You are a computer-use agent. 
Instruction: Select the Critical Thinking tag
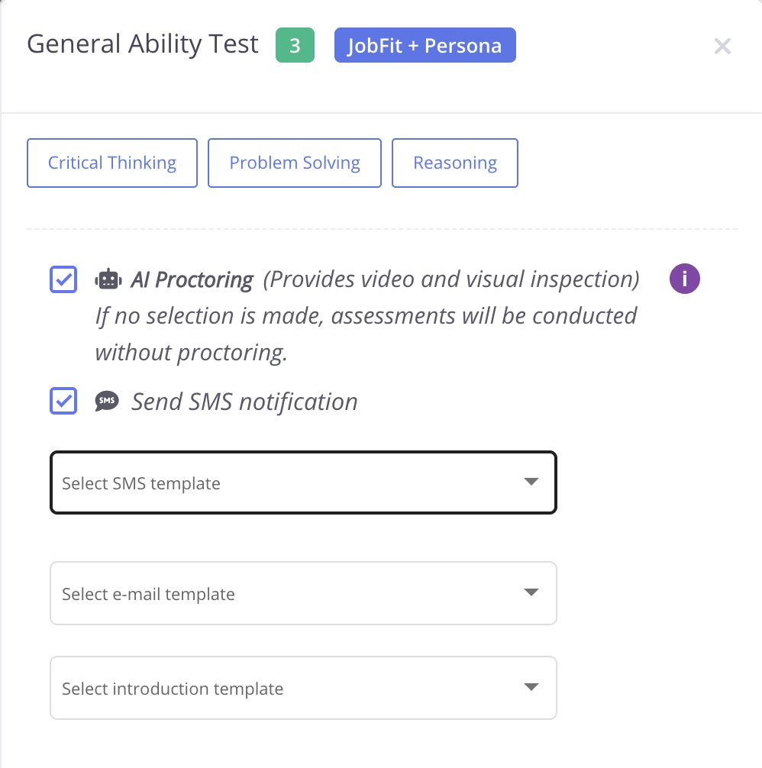[x=112, y=163]
